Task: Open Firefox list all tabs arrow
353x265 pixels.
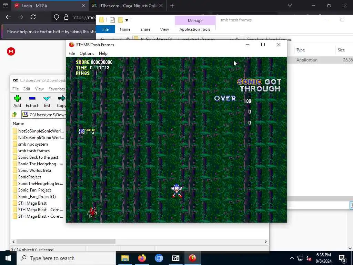Action: [x=290, y=6]
